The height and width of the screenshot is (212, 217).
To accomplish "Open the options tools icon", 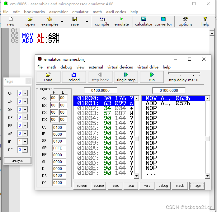I will point(185,19).
